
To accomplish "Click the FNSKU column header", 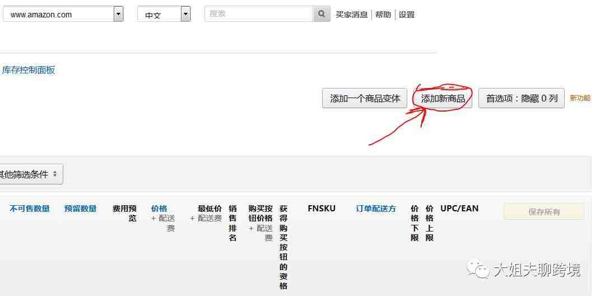I will (322, 209).
